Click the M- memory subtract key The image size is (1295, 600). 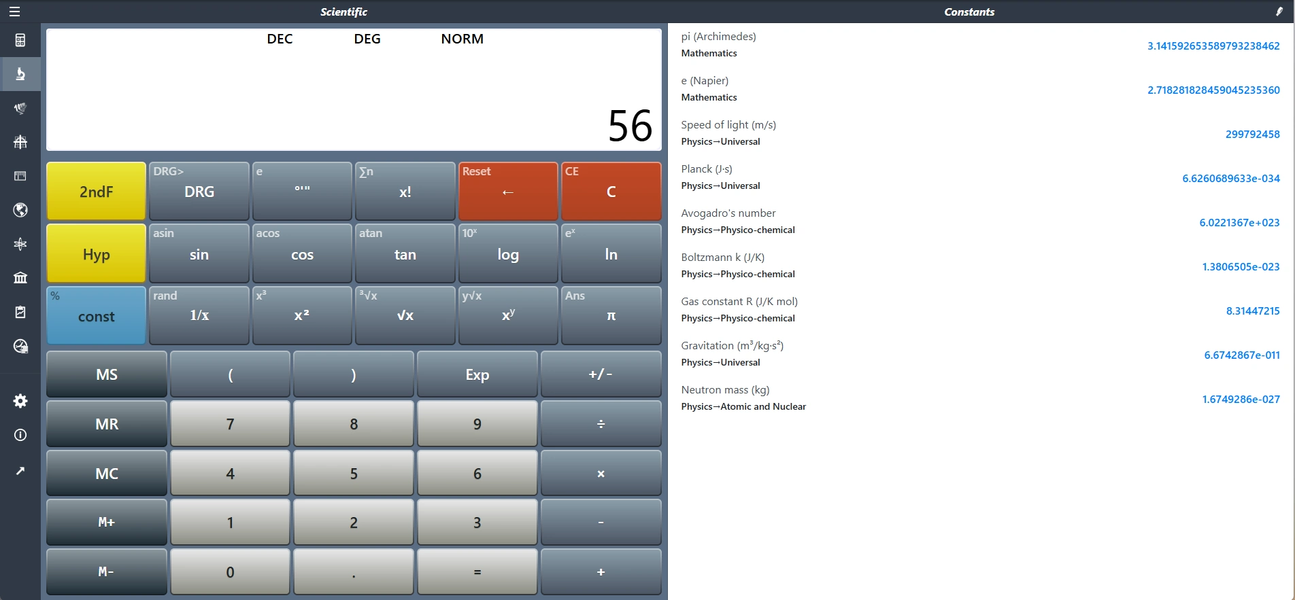(x=107, y=571)
